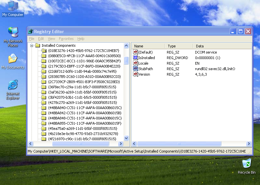Viewport: 260px width, 185px height.
Task: Select the StubPath string value icon
Action: (136, 69)
